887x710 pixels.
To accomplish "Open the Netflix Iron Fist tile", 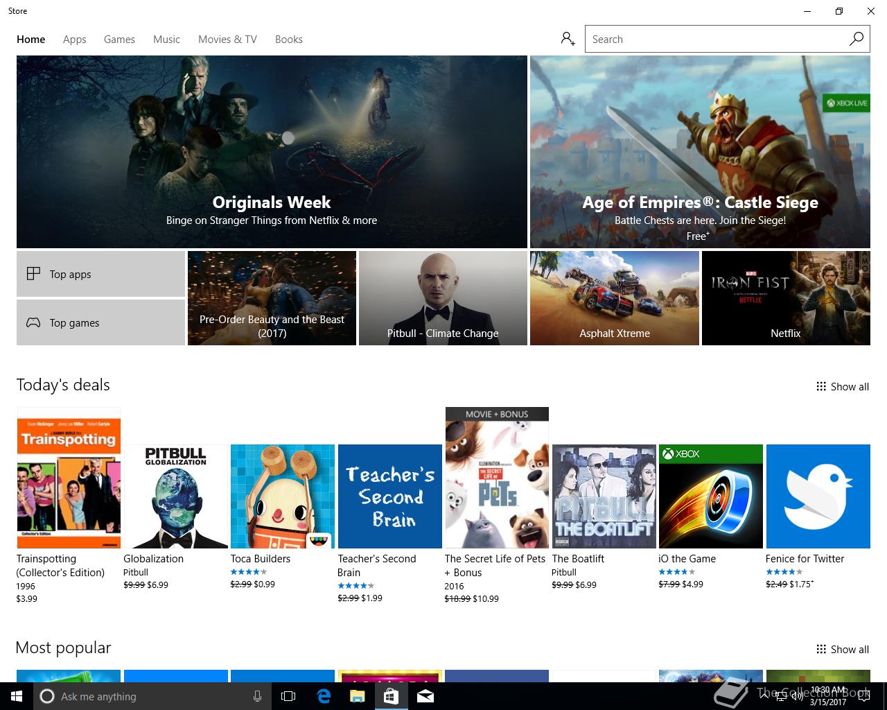I will (x=786, y=298).
